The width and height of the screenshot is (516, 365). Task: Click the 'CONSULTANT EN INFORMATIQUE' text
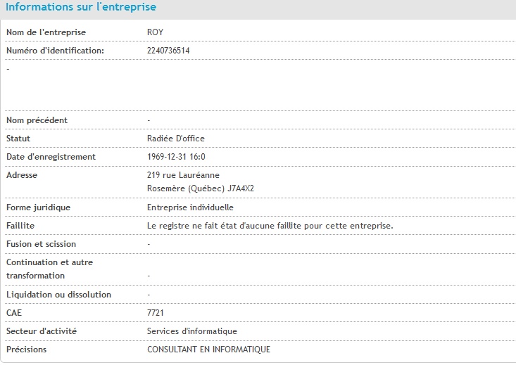click(208, 350)
